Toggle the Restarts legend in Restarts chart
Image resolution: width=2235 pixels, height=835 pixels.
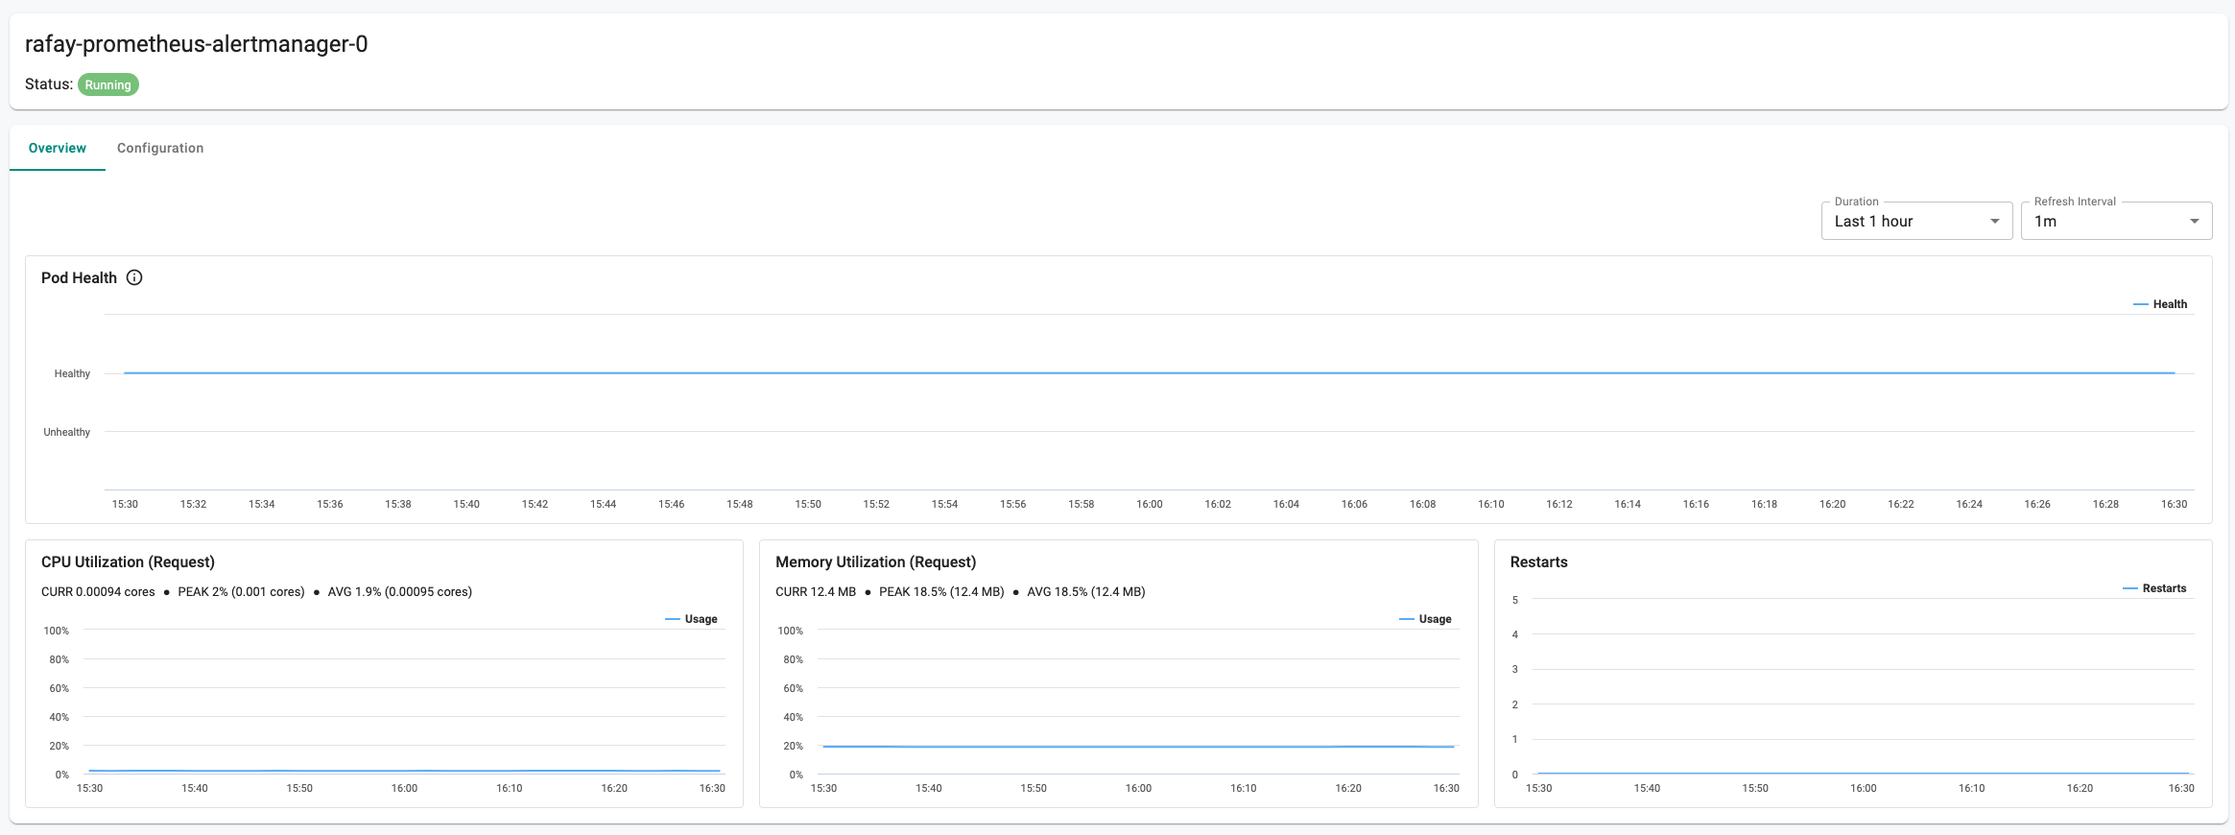(x=2154, y=588)
